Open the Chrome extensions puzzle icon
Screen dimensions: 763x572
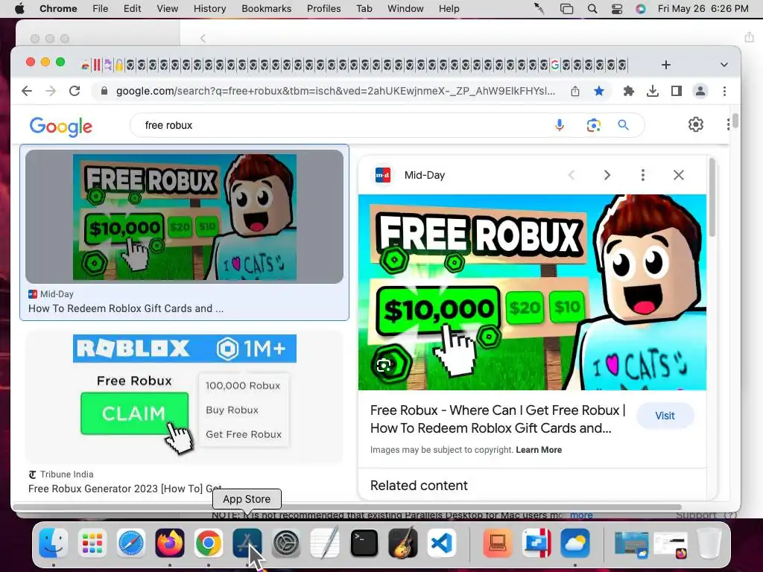[x=629, y=91]
